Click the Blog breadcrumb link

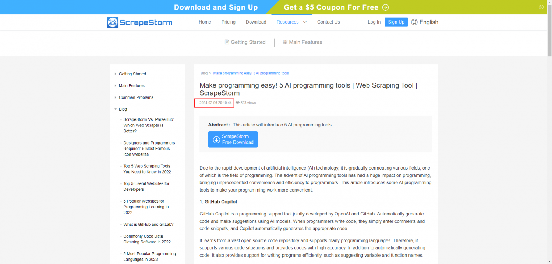click(x=204, y=73)
